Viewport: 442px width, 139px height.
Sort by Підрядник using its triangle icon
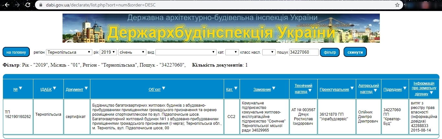[405, 88]
